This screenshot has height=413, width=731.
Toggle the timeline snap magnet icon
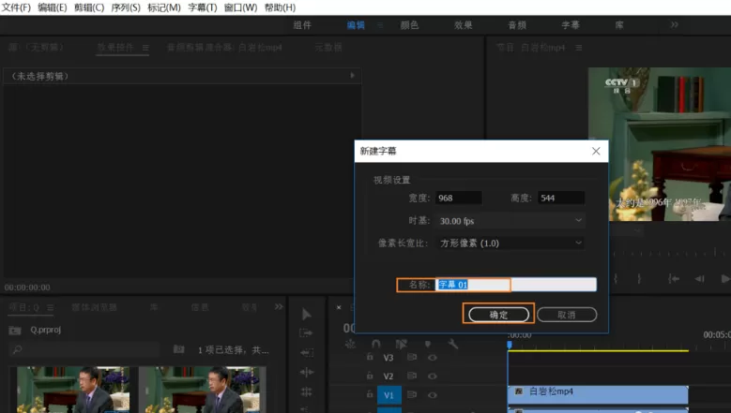[x=375, y=344]
